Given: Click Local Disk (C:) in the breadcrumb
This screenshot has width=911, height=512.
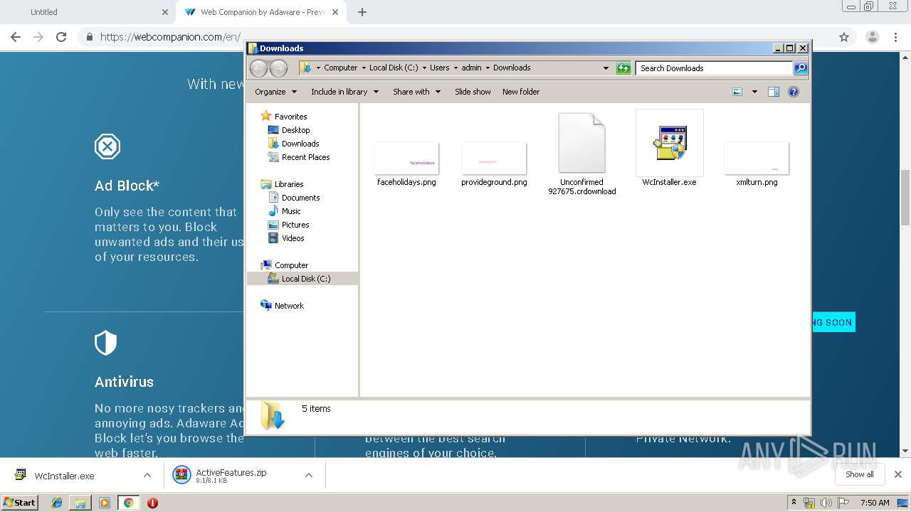Looking at the screenshot, I should [394, 68].
